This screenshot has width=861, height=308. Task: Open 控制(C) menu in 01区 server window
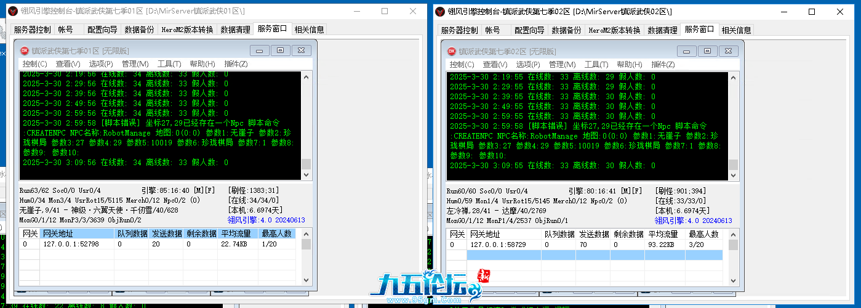click(34, 63)
